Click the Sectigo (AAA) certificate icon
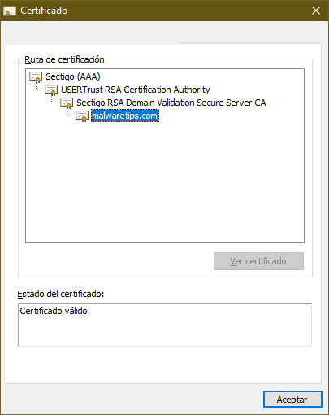 [36, 77]
